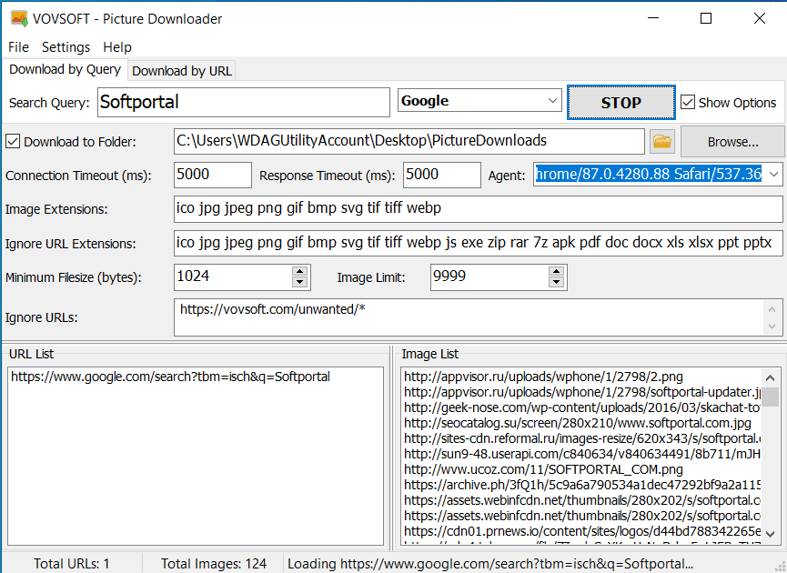The width and height of the screenshot is (787, 573).
Task: Select the seocatalog.su image URL
Action: (578, 423)
